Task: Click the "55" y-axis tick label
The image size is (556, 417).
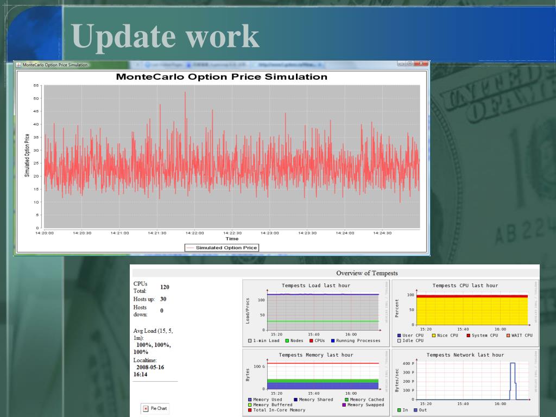Action: 36,85
